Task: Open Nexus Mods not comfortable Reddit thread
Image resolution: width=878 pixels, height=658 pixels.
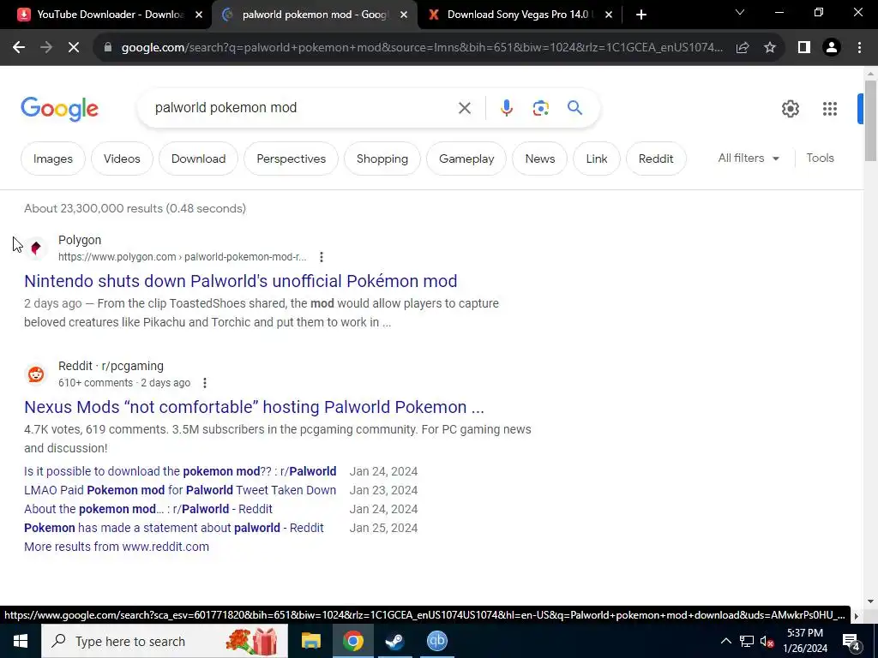Action: point(254,407)
